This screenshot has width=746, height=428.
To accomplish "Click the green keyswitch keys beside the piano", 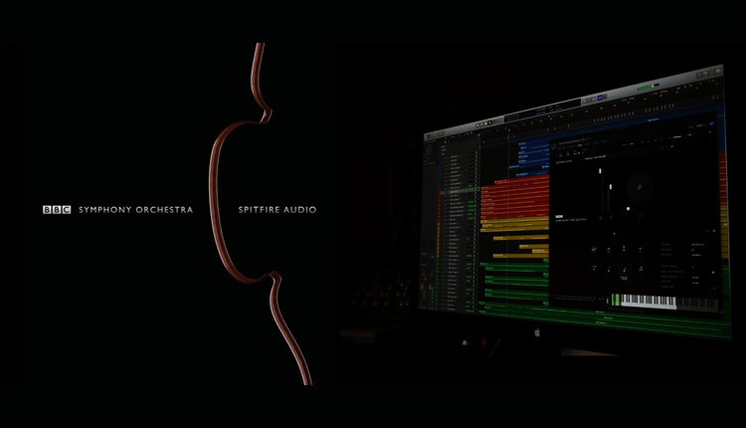I will tap(616, 300).
